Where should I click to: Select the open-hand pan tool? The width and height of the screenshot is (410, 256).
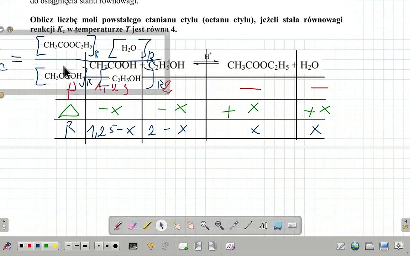coord(190,225)
